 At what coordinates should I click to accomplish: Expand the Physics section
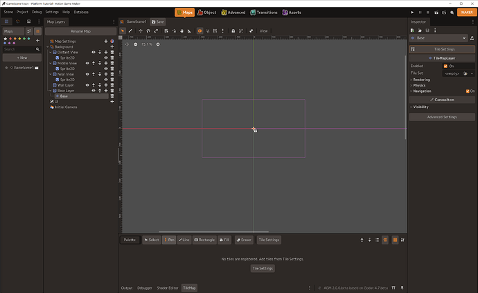pos(419,85)
